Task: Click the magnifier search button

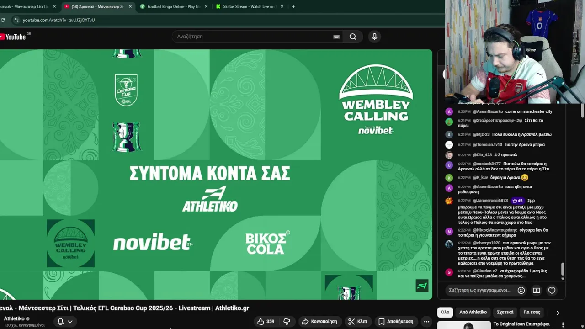Action: pyautogui.click(x=353, y=37)
